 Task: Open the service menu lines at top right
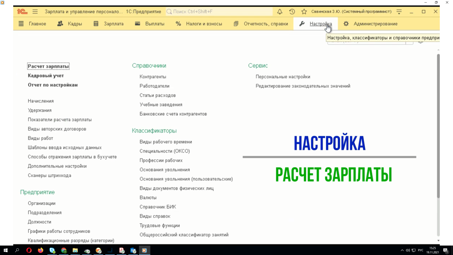coord(399,11)
